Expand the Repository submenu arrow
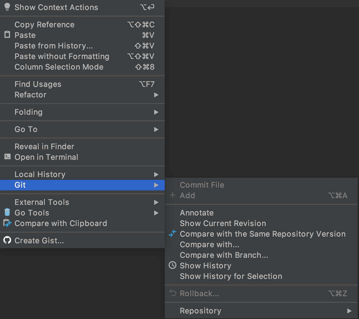 click(349, 311)
